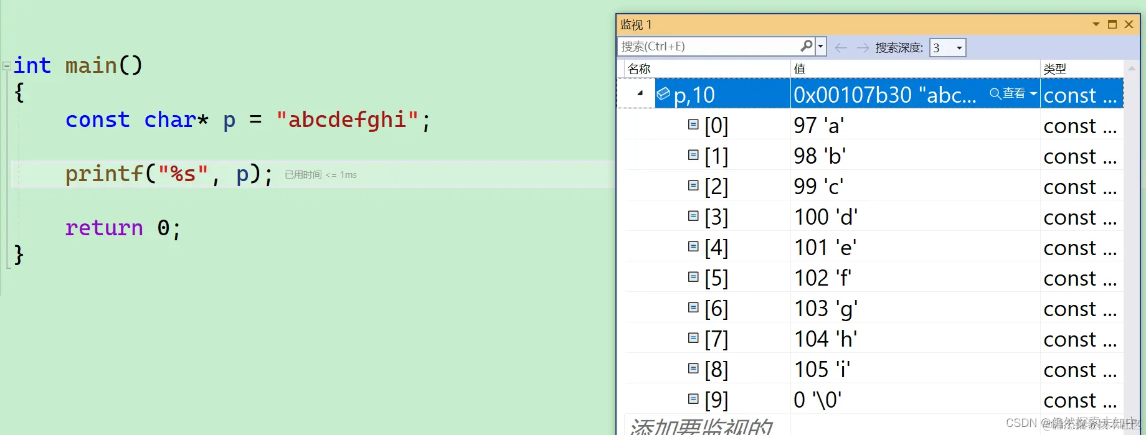
Task: Click the element icon beside [8]
Action: (693, 368)
